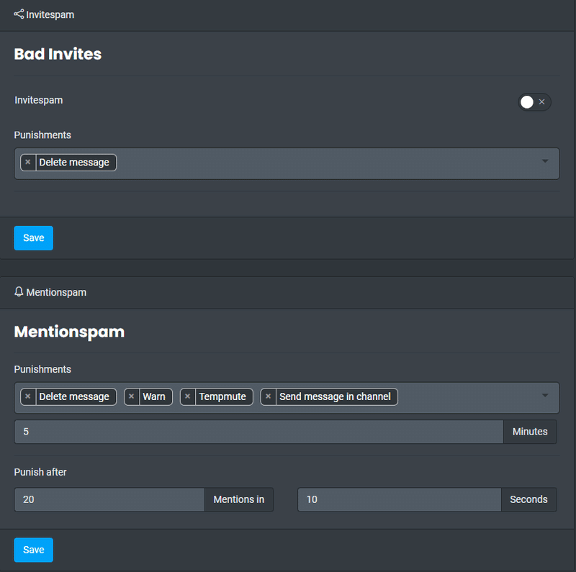The height and width of the screenshot is (572, 576).
Task: Click the mentions count field showing 20
Action: tap(109, 499)
